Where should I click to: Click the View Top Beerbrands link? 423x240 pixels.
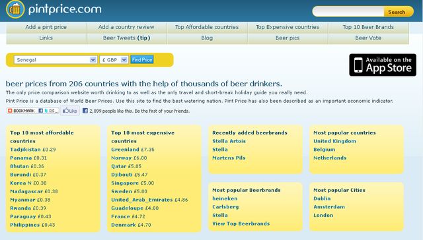[241, 224]
